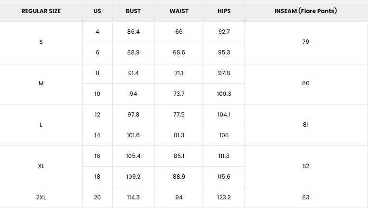
Task: Click the REGULAR SIZE column header
Action: coord(41,11)
